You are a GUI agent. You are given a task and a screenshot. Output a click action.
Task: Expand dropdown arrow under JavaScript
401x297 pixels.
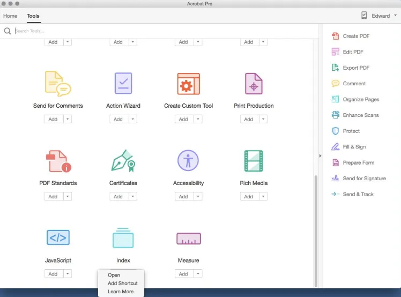(68, 274)
